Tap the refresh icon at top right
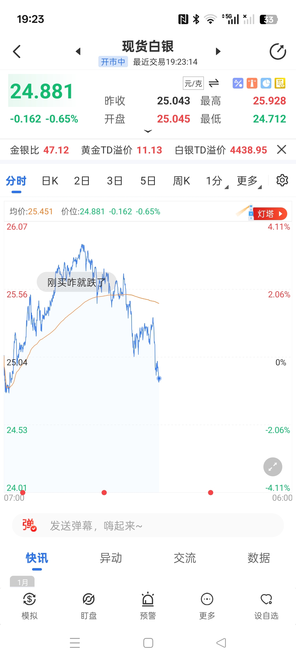Image resolution: width=296 pixels, height=661 pixels. tap(278, 52)
